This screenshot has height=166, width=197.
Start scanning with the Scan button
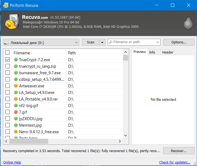(x=91, y=42)
